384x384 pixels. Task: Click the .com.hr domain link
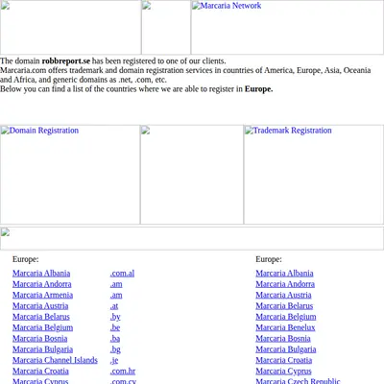coord(123,372)
